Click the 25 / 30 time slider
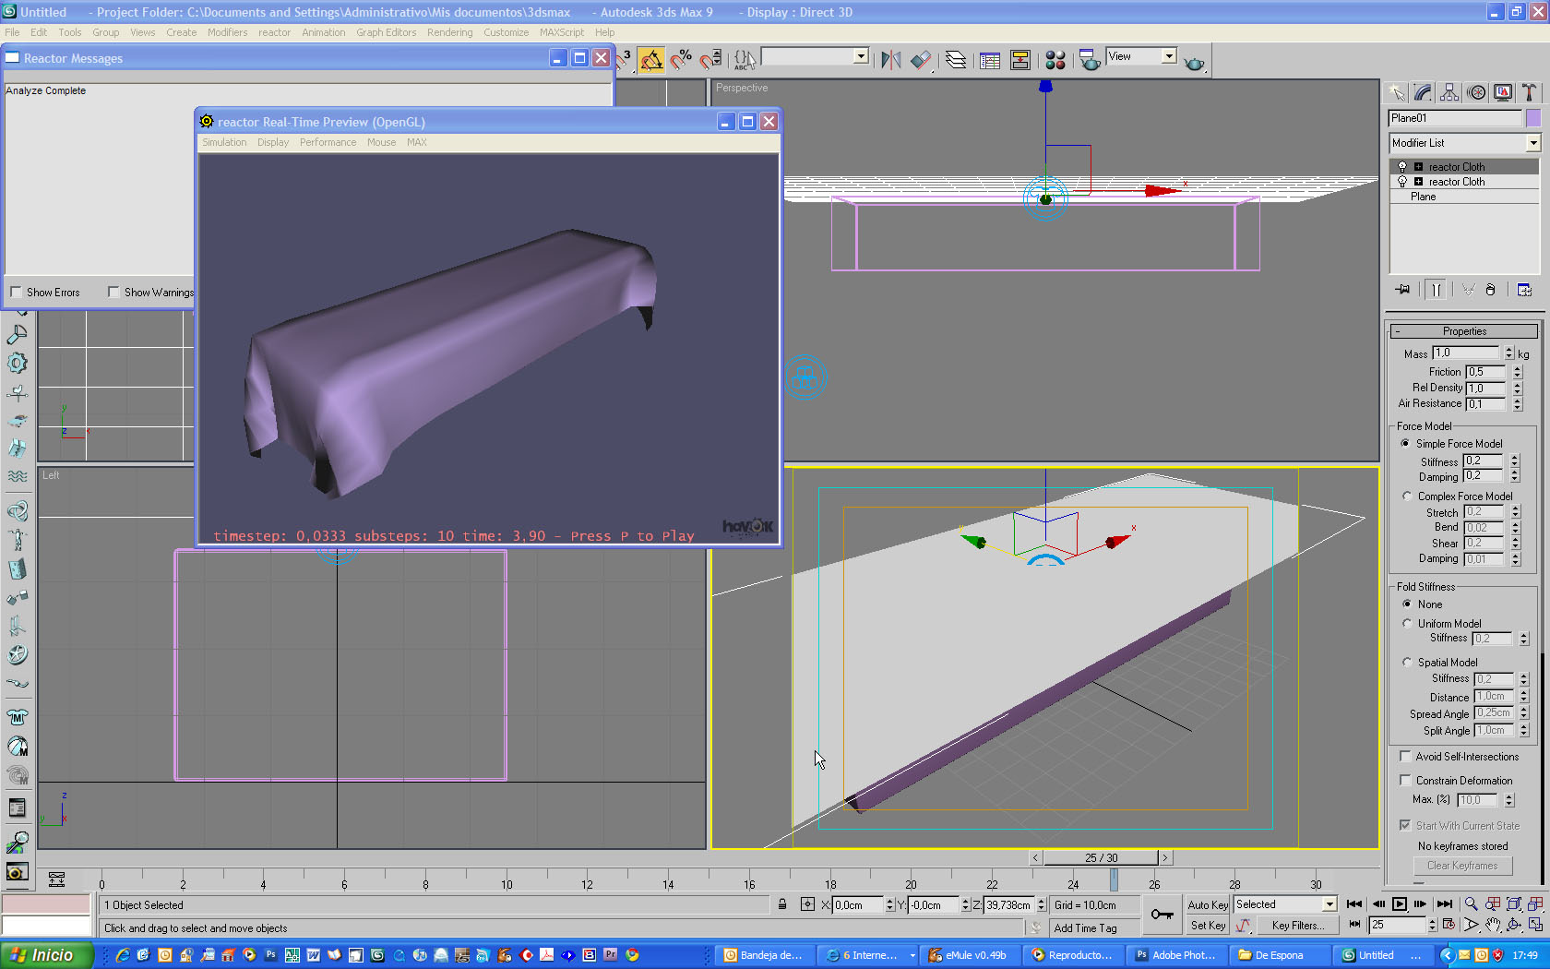Screen dimensions: 1550x969 (x=1101, y=858)
